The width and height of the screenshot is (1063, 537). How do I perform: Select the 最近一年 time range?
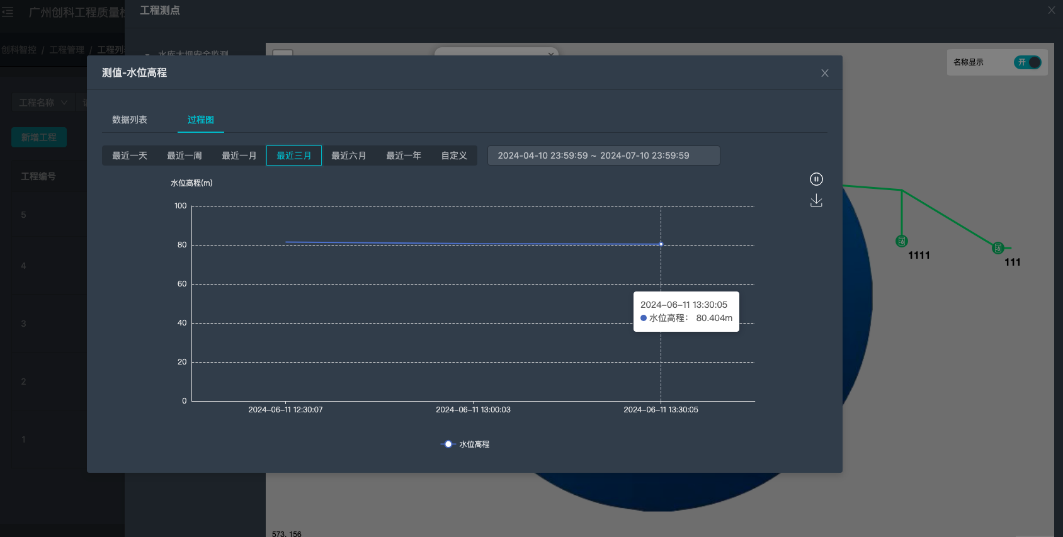(404, 155)
